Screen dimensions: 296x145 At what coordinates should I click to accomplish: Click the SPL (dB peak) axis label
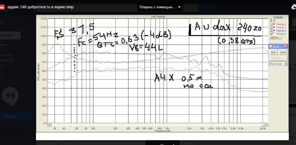[x=39, y=72]
